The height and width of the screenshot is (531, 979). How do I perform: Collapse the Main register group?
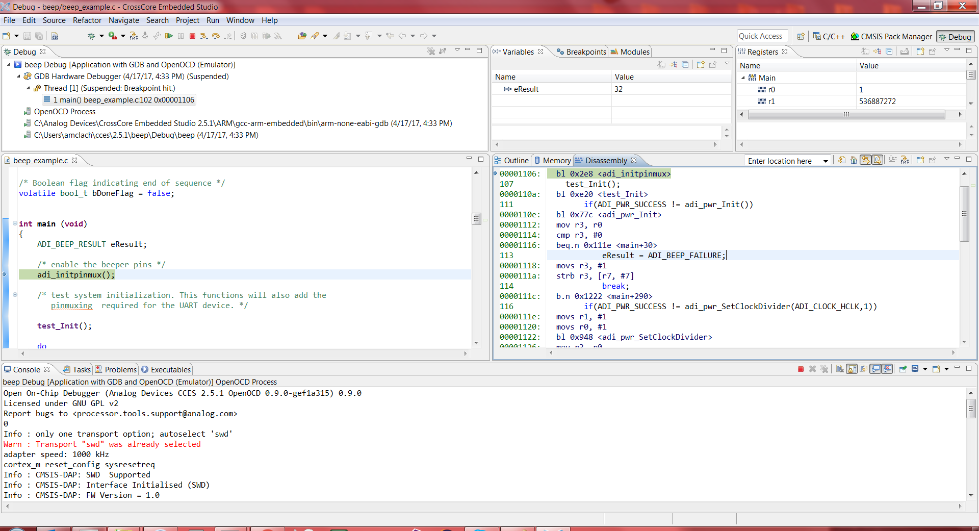[x=743, y=78]
